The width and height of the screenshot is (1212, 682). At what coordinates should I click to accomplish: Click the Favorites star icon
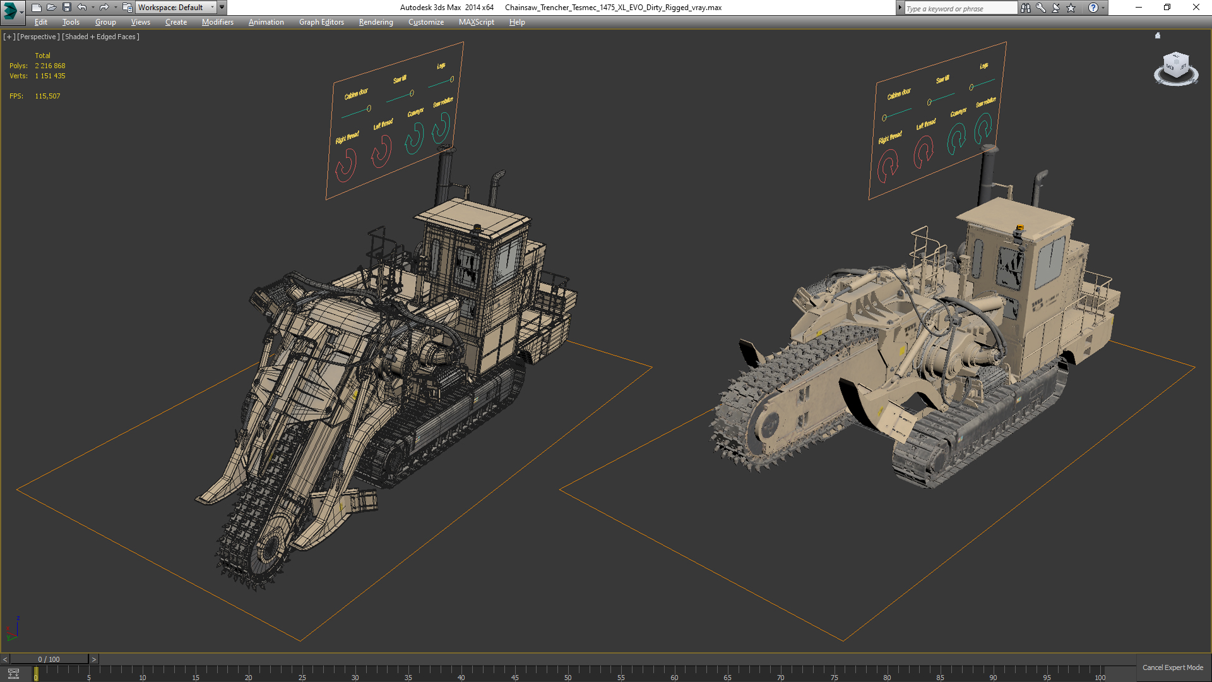[1071, 8]
